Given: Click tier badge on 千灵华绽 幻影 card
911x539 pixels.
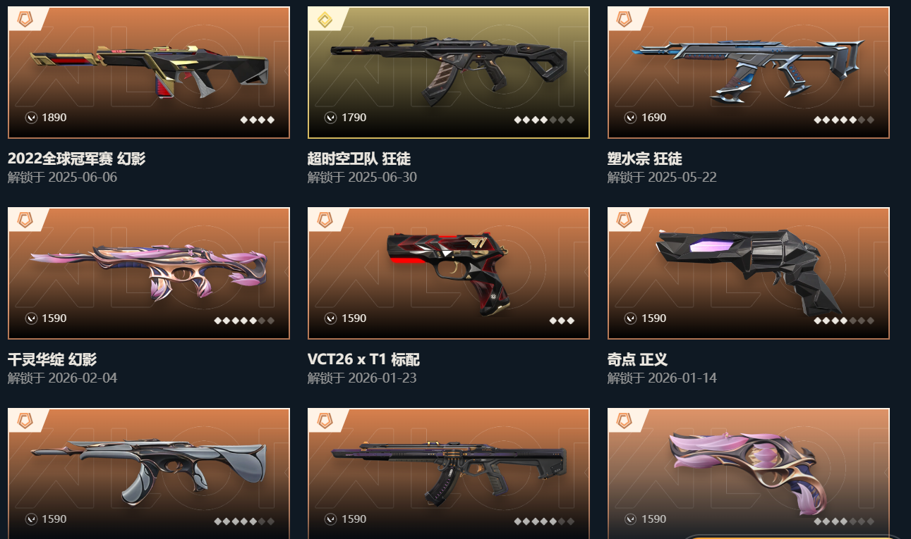Looking at the screenshot, I should click(x=25, y=221).
